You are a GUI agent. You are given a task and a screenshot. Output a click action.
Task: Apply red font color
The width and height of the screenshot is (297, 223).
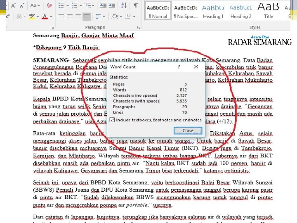(45, 17)
